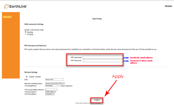Open the WEP Encryption dropdown
The image size is (174, 105).
pyautogui.click(x=50, y=94)
